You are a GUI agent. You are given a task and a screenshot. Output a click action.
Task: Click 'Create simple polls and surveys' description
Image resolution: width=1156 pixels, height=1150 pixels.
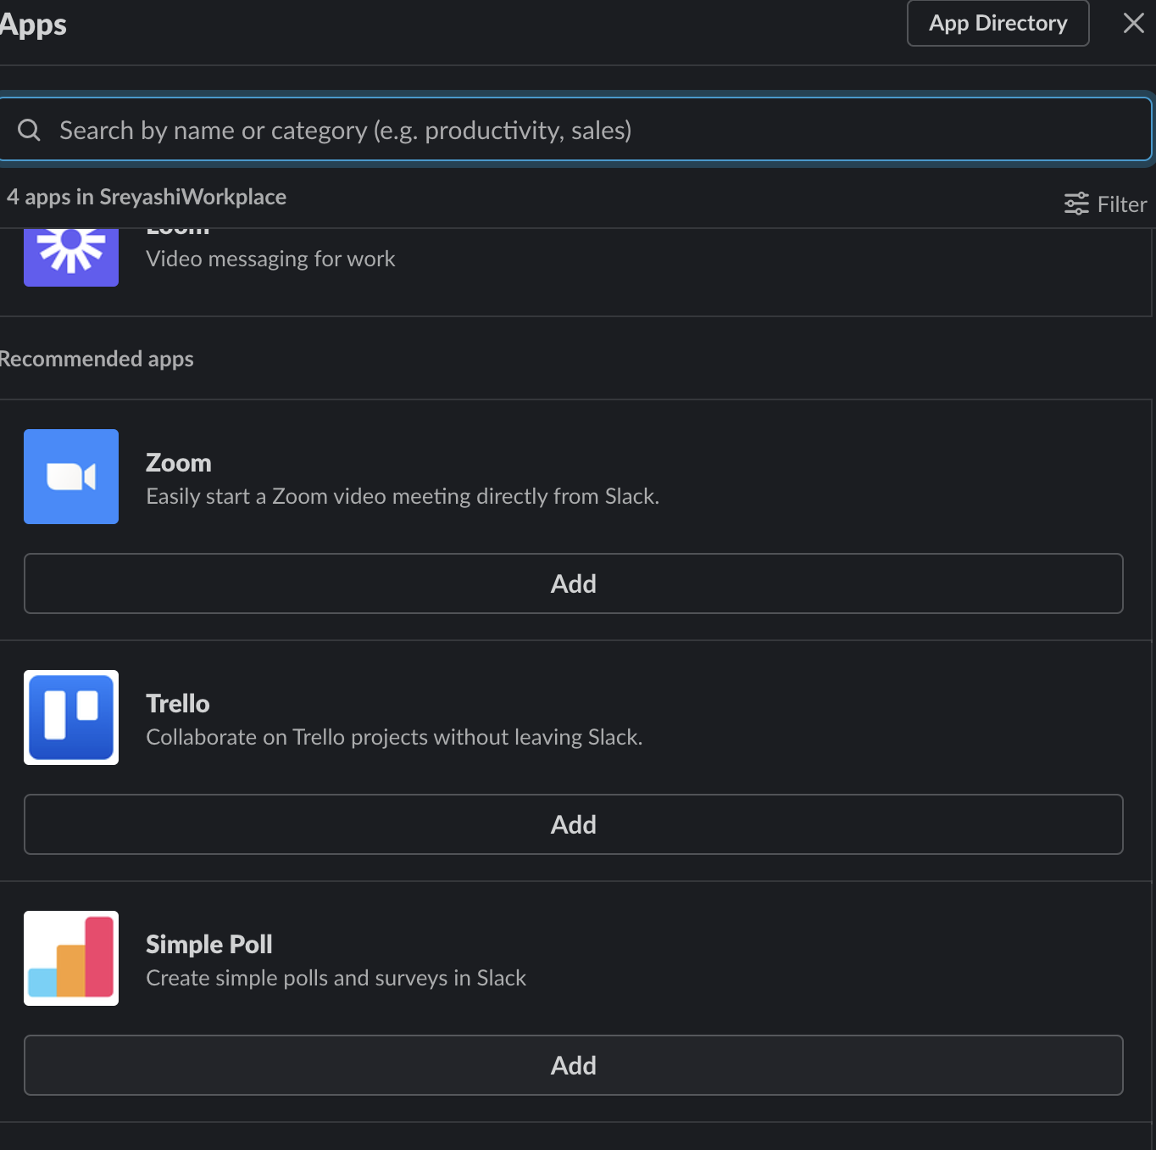336,978
